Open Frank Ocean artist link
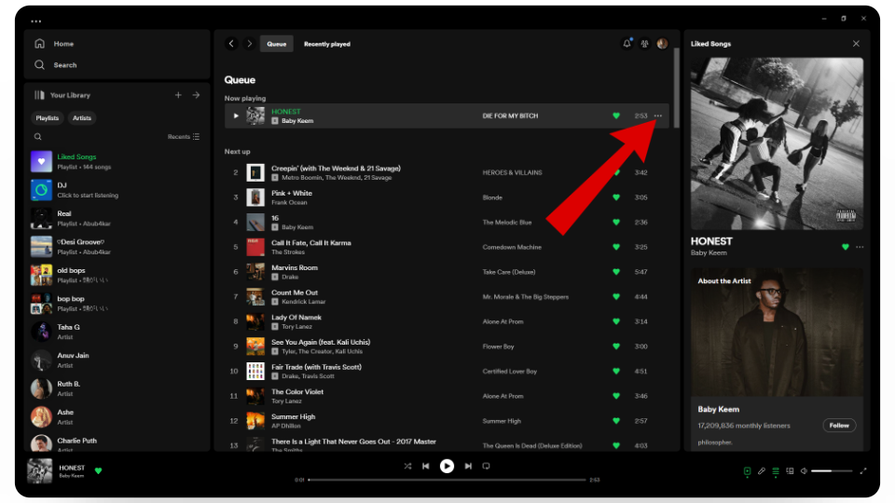The height and width of the screenshot is (503, 895). click(x=289, y=202)
